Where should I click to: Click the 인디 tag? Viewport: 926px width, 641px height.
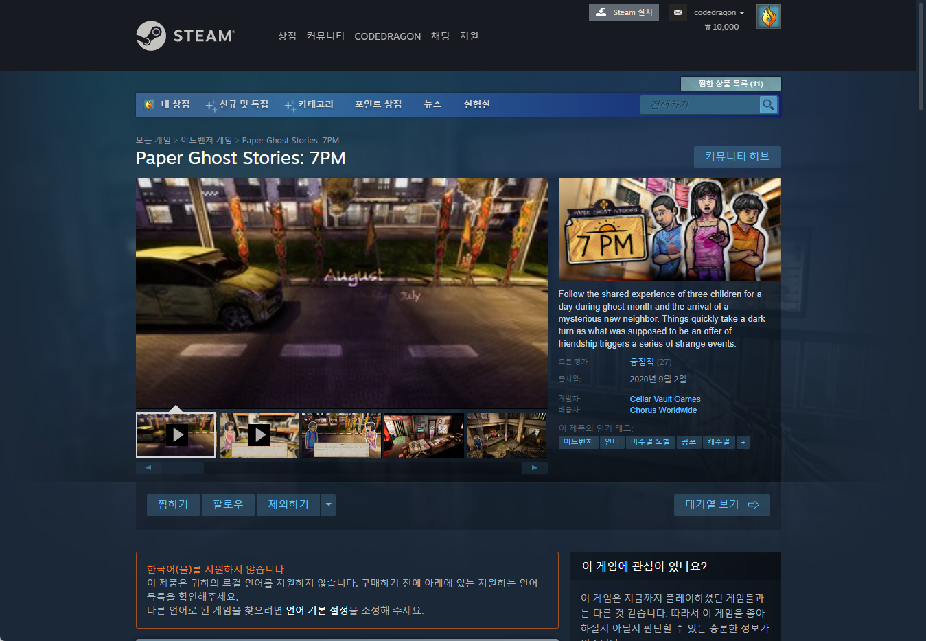[x=612, y=442]
